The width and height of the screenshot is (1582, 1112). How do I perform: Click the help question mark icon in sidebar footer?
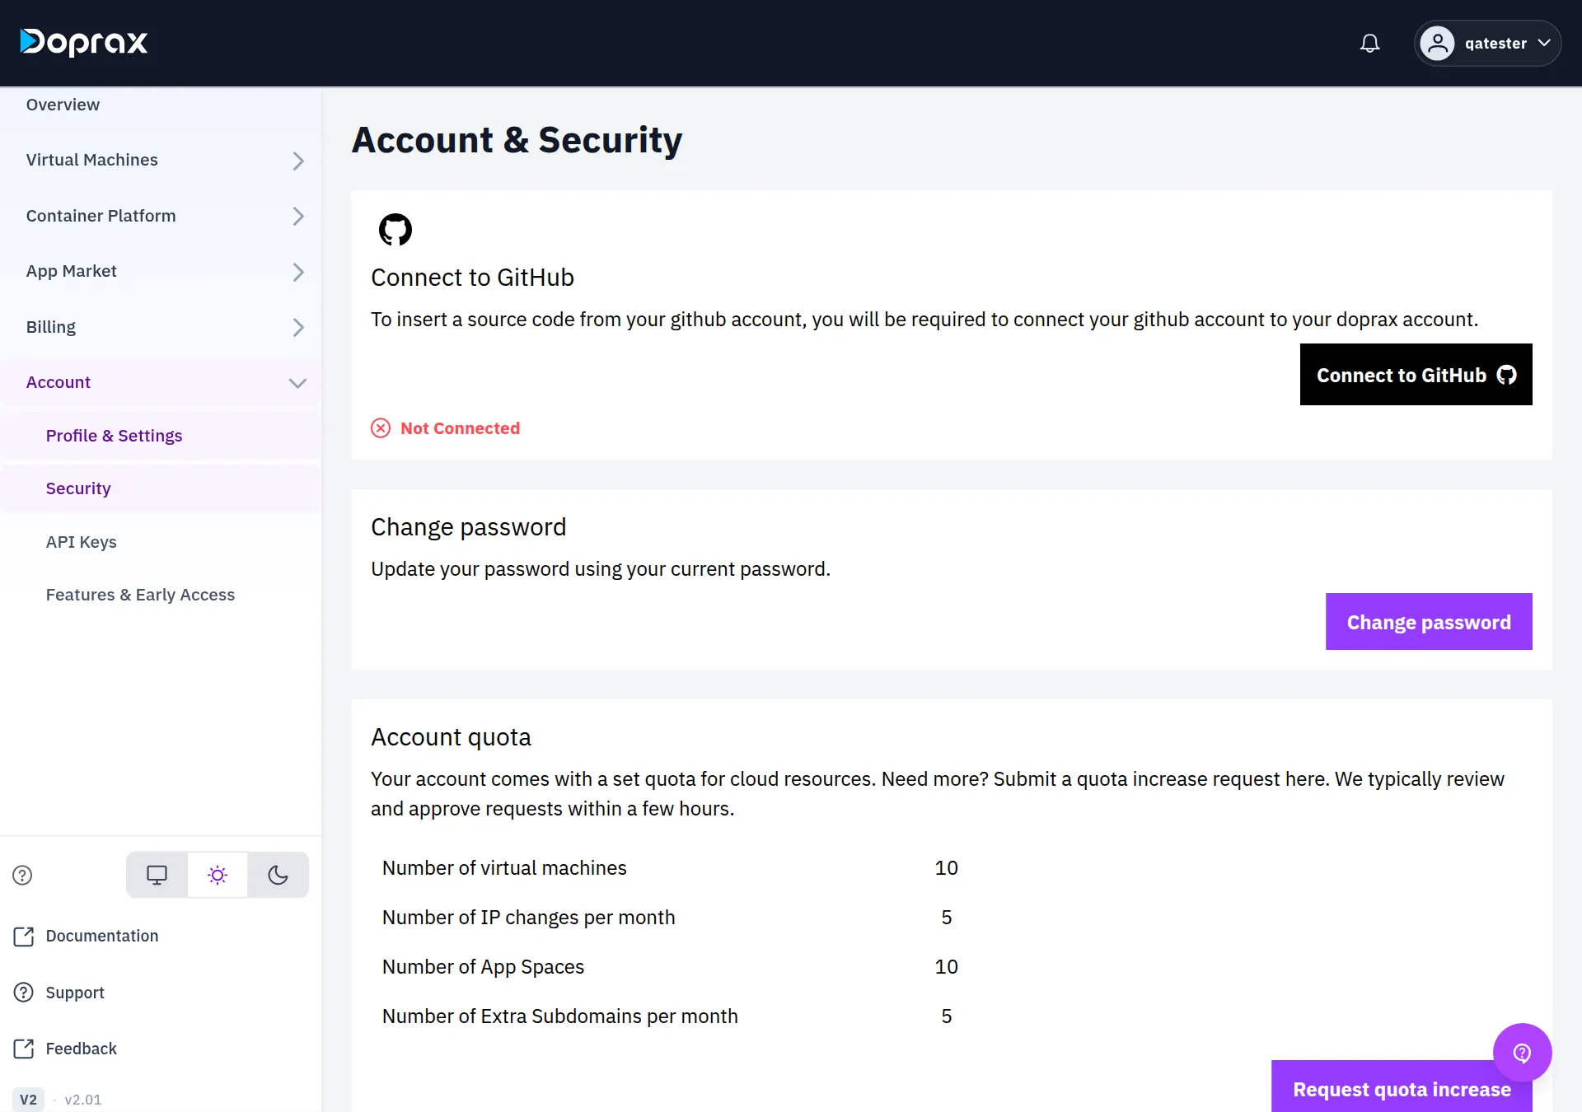click(x=22, y=875)
